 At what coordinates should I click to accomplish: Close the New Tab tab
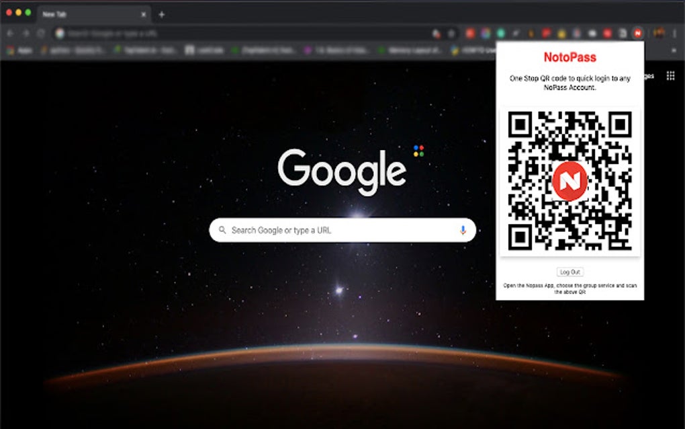(143, 14)
